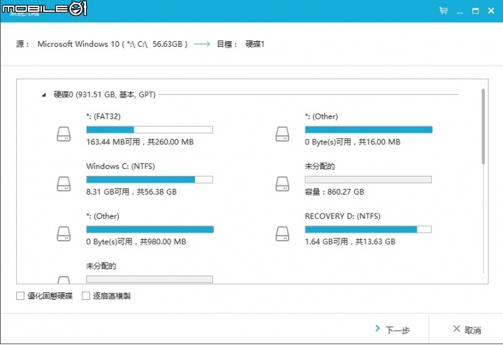The width and height of the screenshot is (503, 346).
Task: Click the 860.27 GB unallocated space bar
Action: (368, 179)
